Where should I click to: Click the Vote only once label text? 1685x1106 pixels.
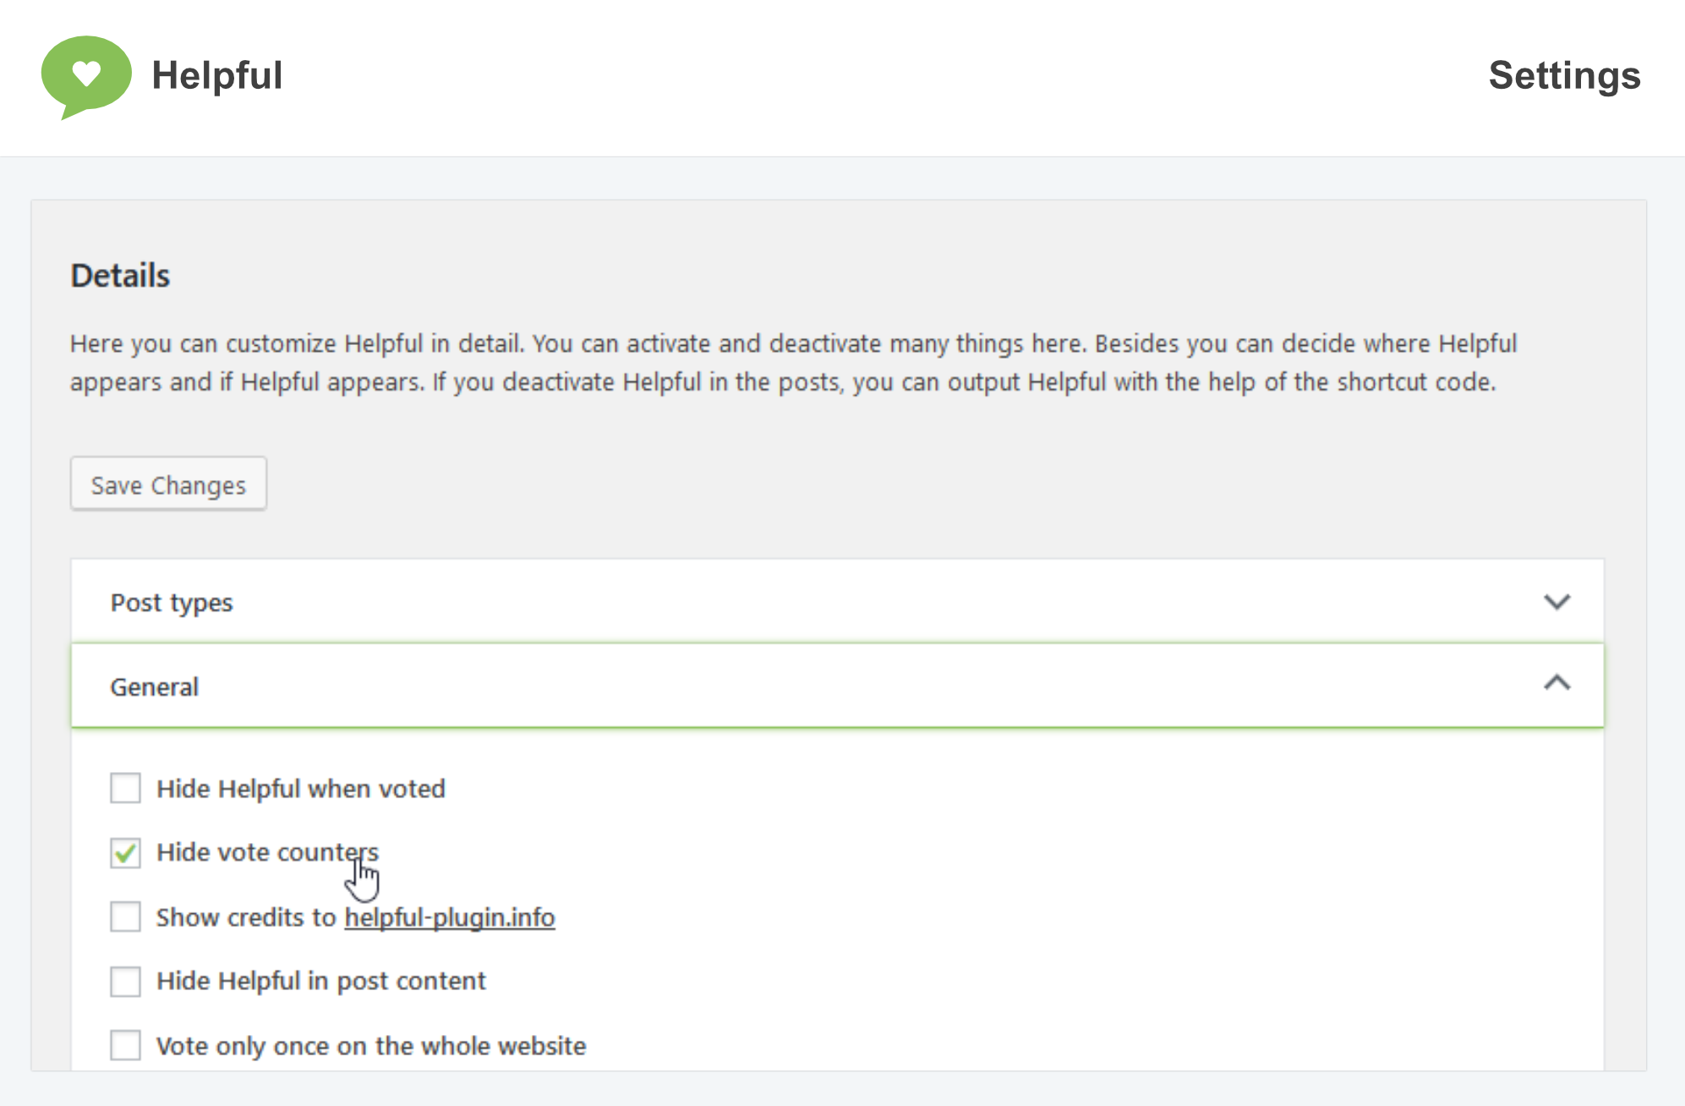[371, 1046]
